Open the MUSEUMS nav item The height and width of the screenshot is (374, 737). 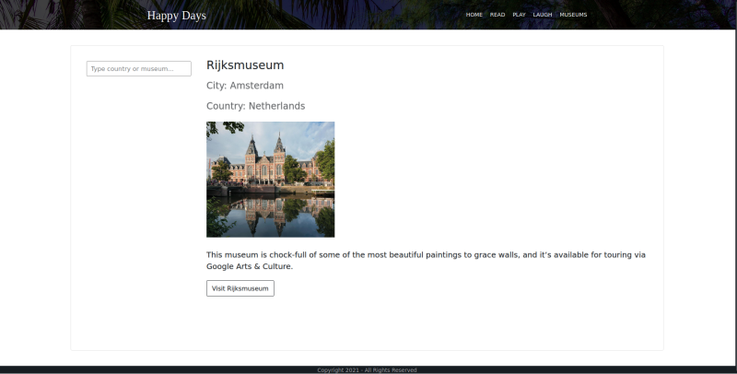[x=573, y=15]
